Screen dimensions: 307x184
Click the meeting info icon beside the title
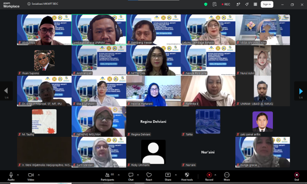pyautogui.click(x=29, y=4)
